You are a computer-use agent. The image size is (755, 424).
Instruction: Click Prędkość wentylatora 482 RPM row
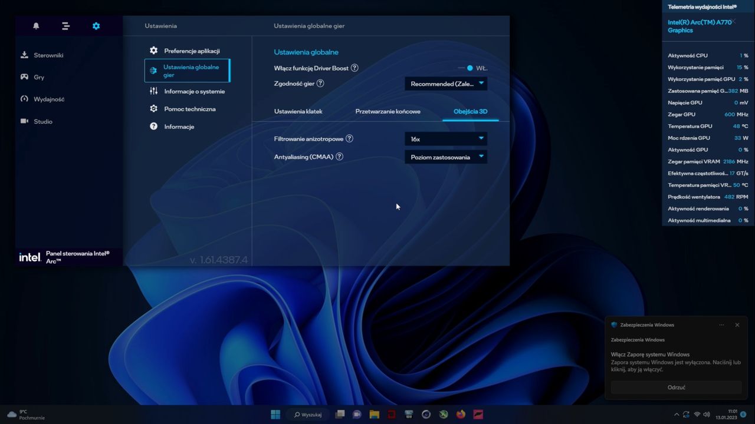pyautogui.click(x=708, y=197)
